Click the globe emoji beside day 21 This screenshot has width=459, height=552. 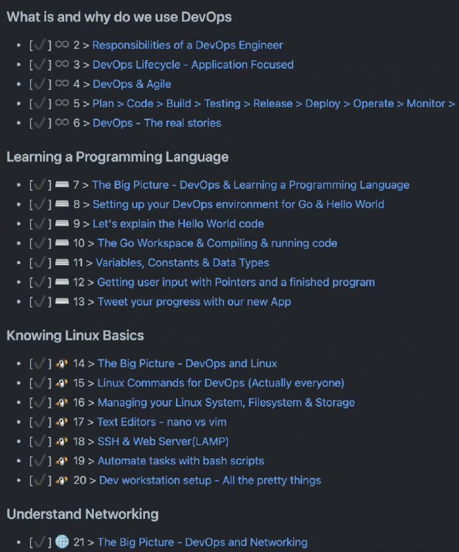[62, 542]
